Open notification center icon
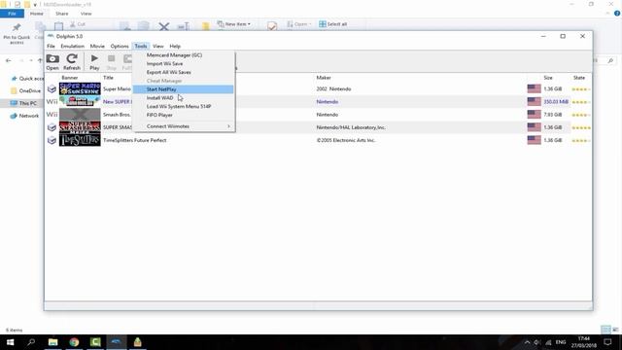622x350 pixels. (607, 342)
